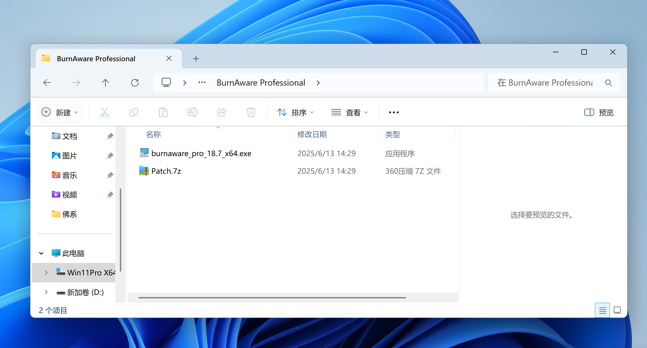
Task: Click the Cut scissors icon
Action: pos(104,112)
